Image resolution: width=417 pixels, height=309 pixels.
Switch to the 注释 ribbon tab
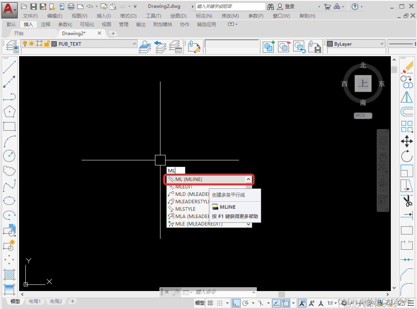coord(45,25)
